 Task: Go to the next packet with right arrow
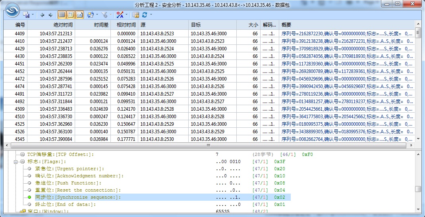pos(50,15)
